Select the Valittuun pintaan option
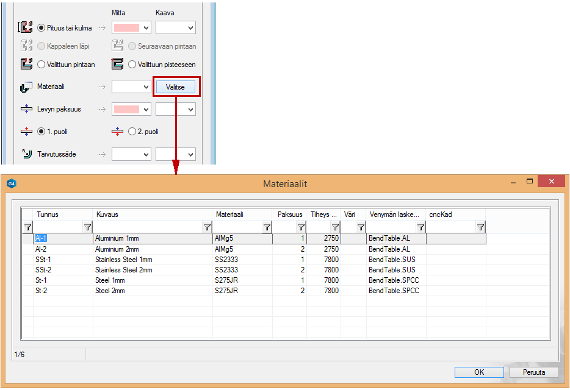 41,64
